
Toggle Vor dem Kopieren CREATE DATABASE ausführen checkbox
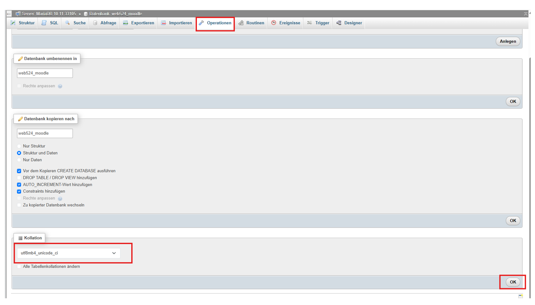coord(19,171)
